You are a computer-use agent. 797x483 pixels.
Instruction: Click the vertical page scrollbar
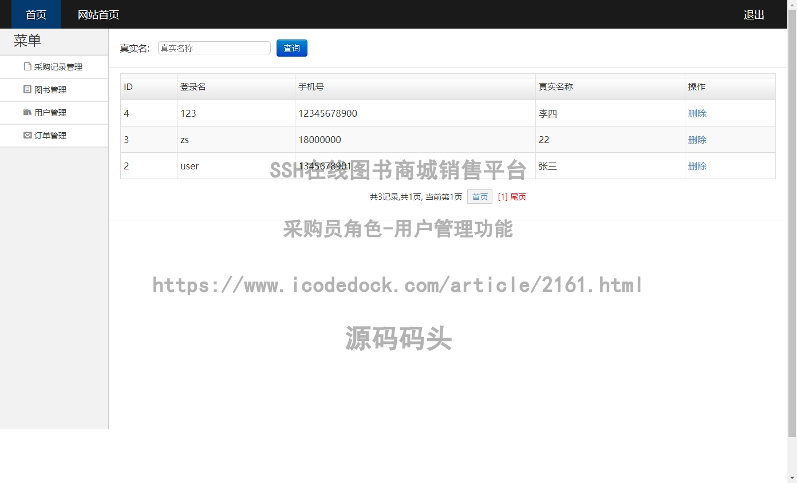(x=792, y=223)
